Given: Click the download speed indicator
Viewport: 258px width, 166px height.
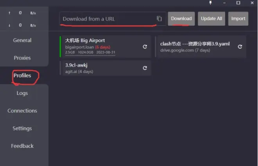Looking at the screenshot, I should 22,25.
